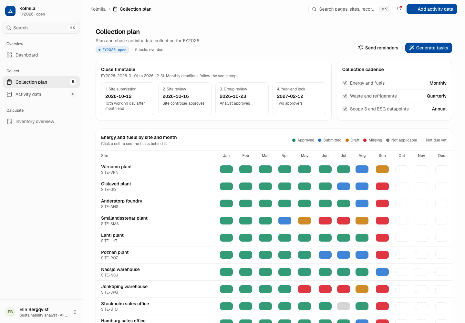The height and width of the screenshot is (323, 465).
Task: Click the Missing legend entry
Action: [x=373, y=140]
